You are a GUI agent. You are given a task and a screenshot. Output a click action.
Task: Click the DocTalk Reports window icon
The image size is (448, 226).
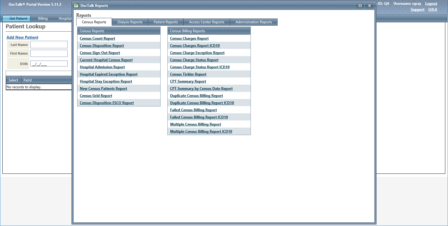click(76, 5)
